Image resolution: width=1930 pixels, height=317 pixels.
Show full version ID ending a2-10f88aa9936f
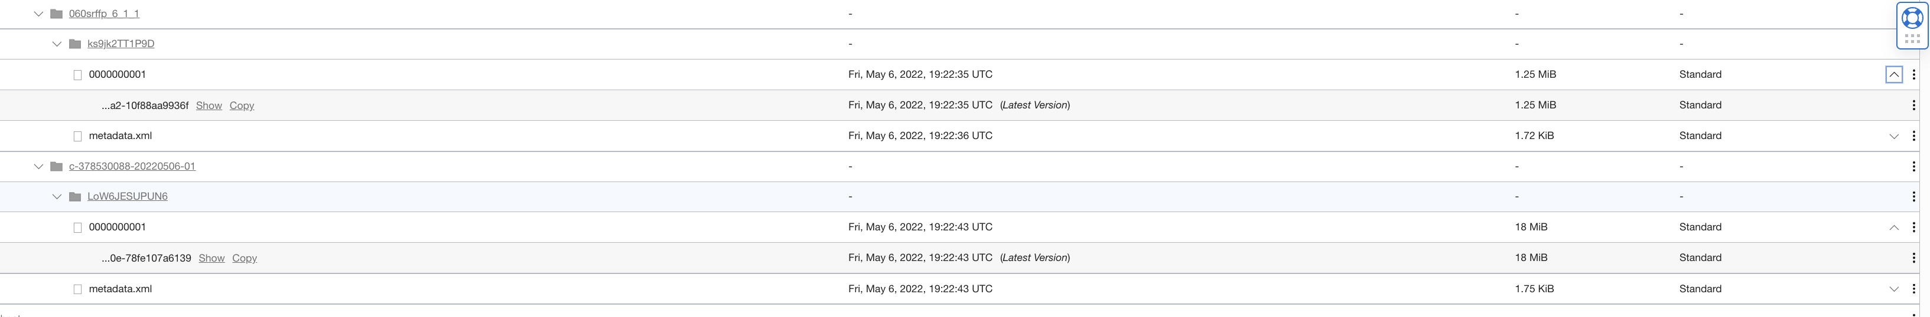[x=209, y=105]
